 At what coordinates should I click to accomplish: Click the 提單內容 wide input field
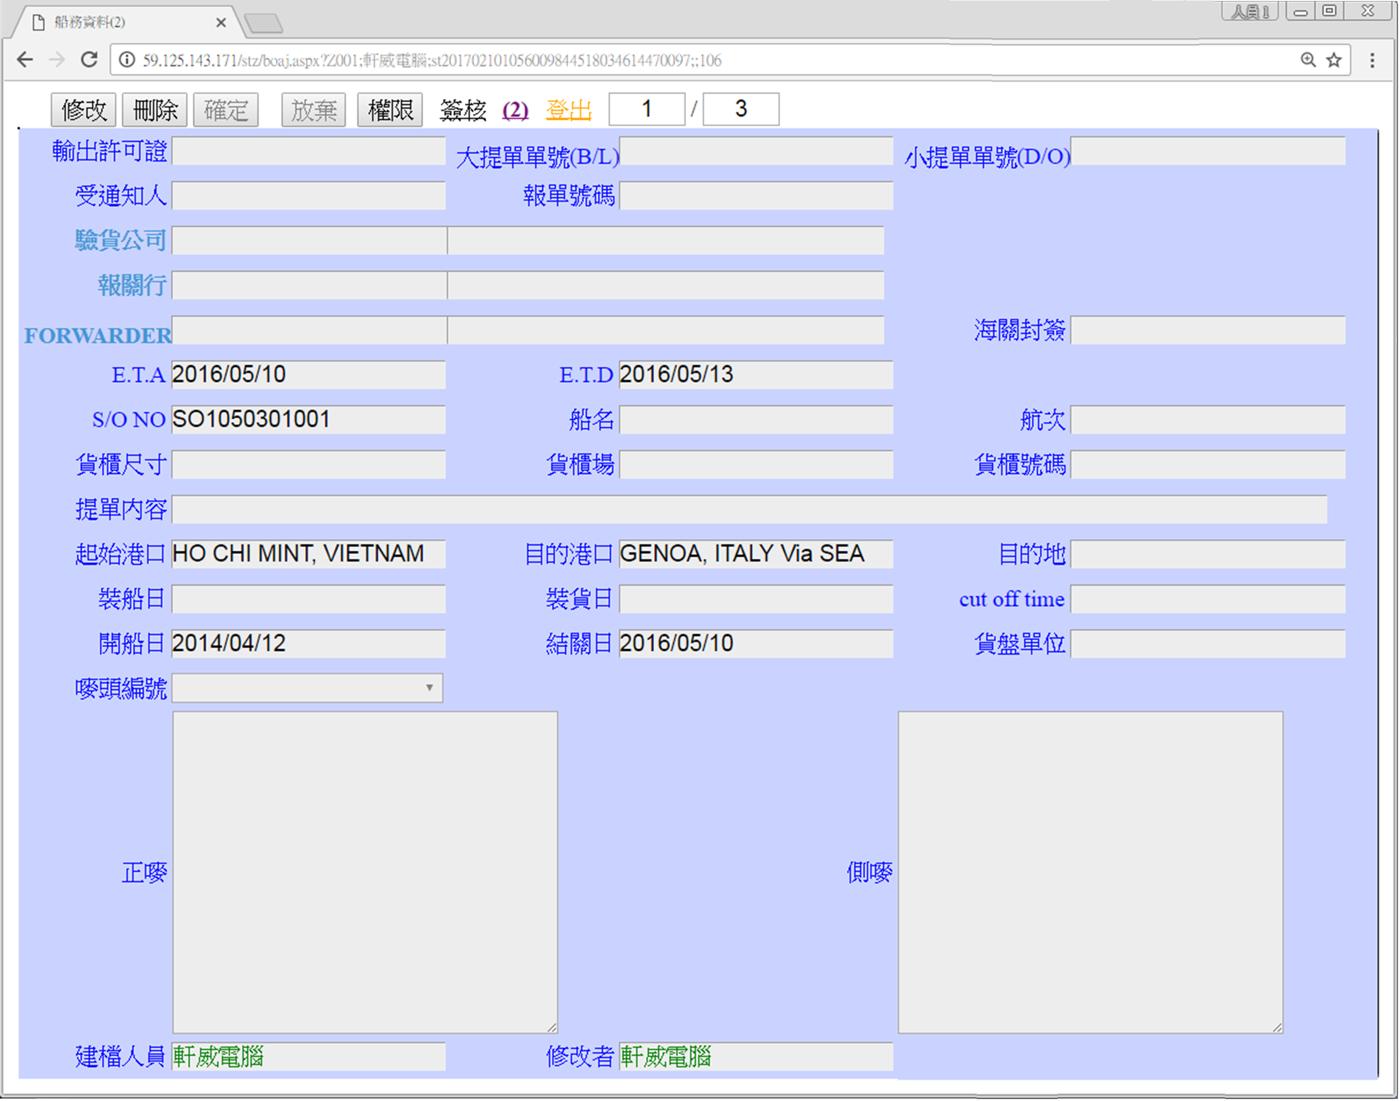[750, 510]
